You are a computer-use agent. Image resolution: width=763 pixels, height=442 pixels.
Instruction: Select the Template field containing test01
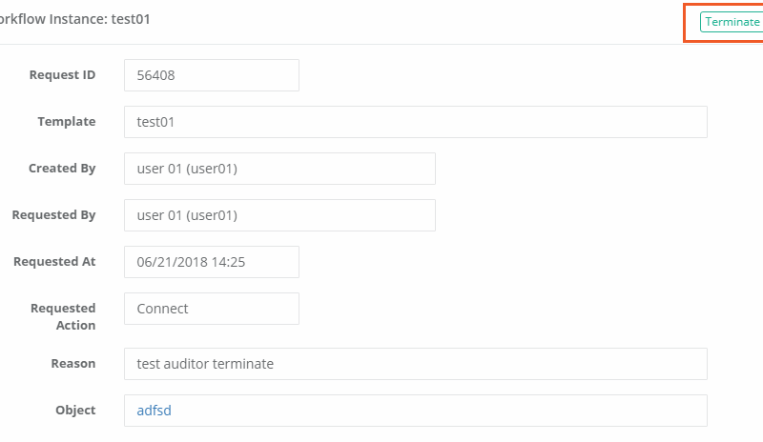pyautogui.click(x=415, y=122)
